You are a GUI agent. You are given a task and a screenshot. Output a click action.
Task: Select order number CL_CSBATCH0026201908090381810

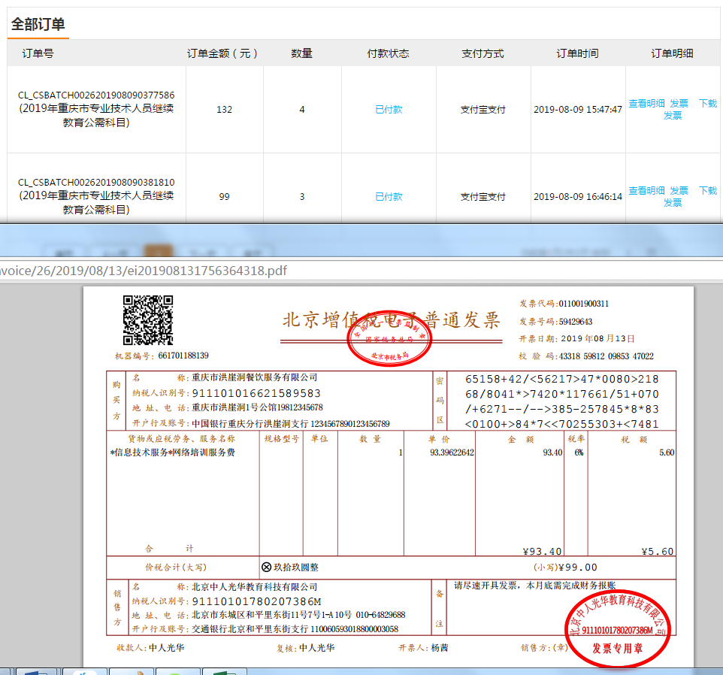[x=96, y=182]
